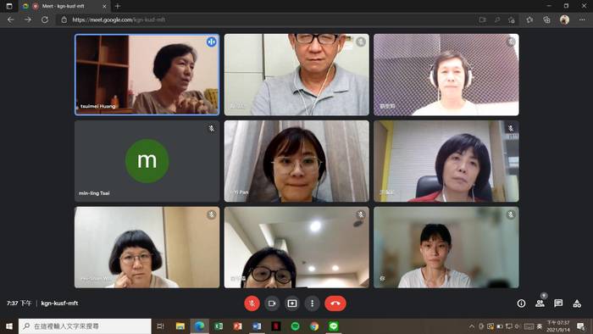Show the participants people panel
The height and width of the screenshot is (334, 593).
coord(540,303)
